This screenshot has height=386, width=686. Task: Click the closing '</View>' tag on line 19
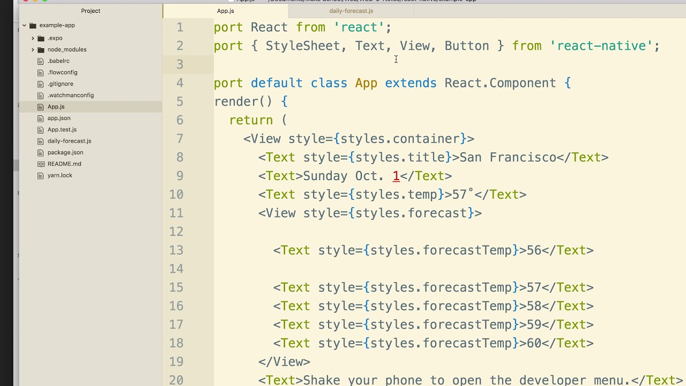(284, 362)
